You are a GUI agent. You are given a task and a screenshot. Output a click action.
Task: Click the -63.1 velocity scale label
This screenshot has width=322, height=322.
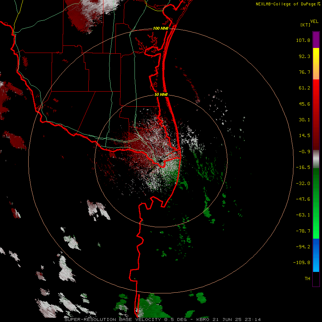pyautogui.click(x=303, y=215)
